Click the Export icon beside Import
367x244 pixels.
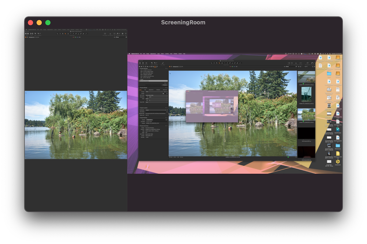pos(144,63)
